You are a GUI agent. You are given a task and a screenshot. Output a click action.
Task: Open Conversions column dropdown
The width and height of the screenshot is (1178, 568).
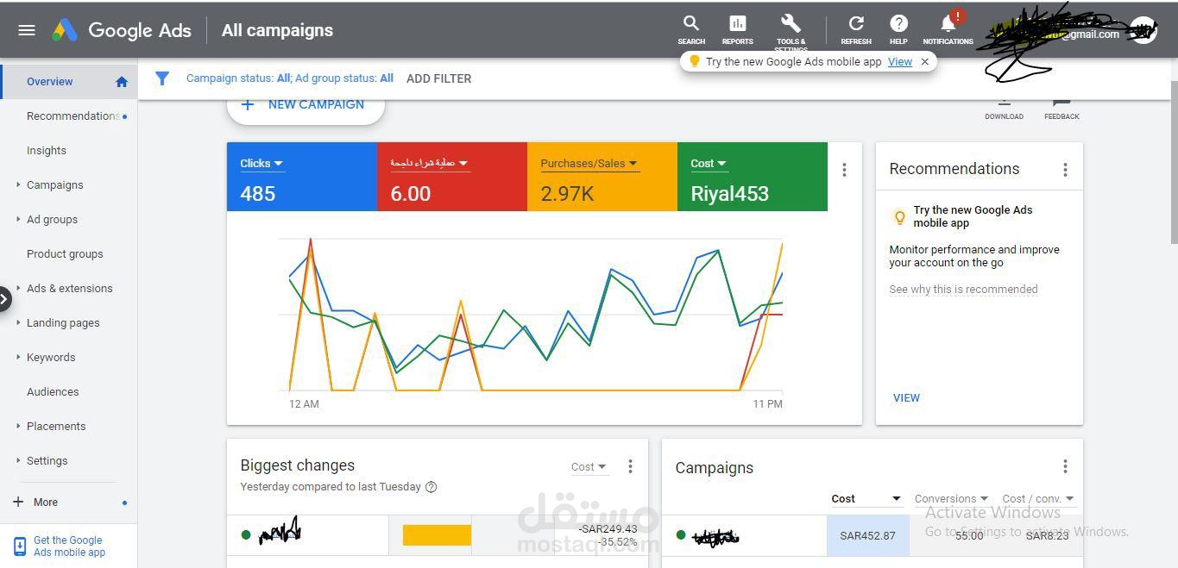(x=951, y=498)
